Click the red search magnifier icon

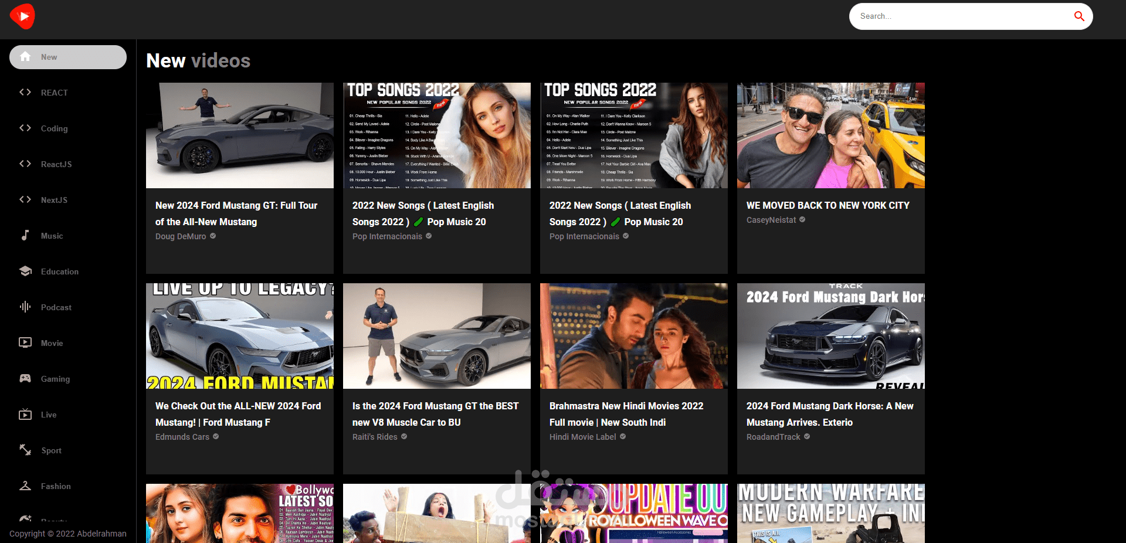[1079, 16]
